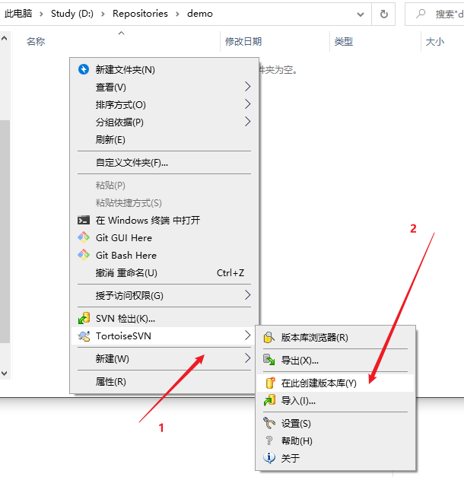Click the Git GUI Here icon
464x477 pixels.
click(84, 237)
